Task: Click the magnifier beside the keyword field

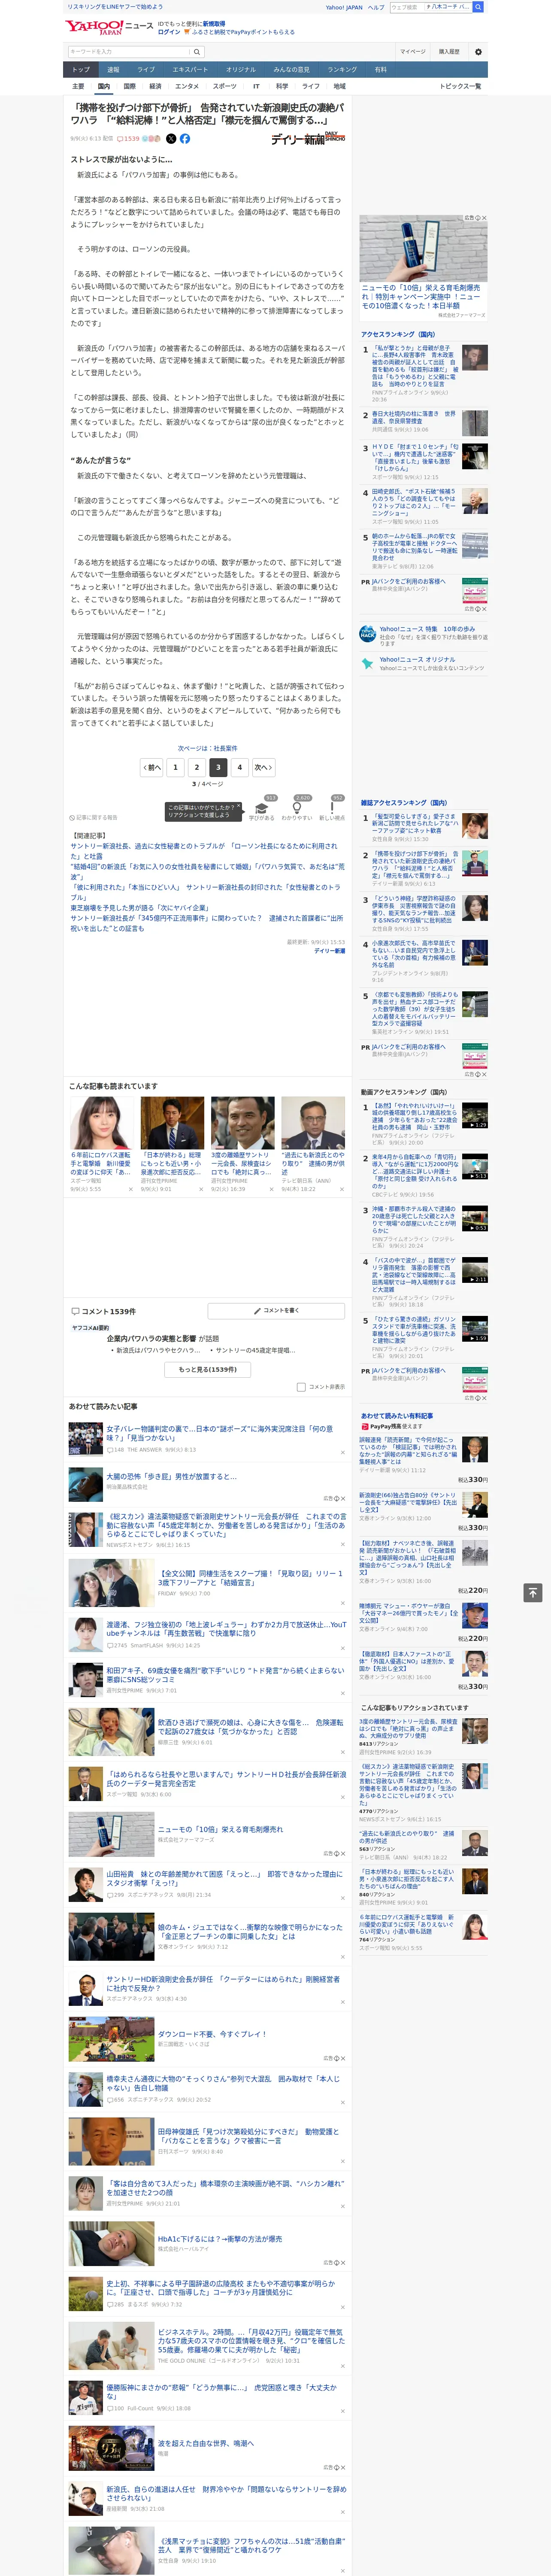Action: [x=197, y=52]
